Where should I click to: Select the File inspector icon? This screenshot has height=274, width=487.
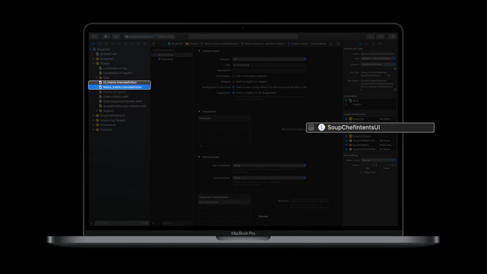(x=360, y=44)
